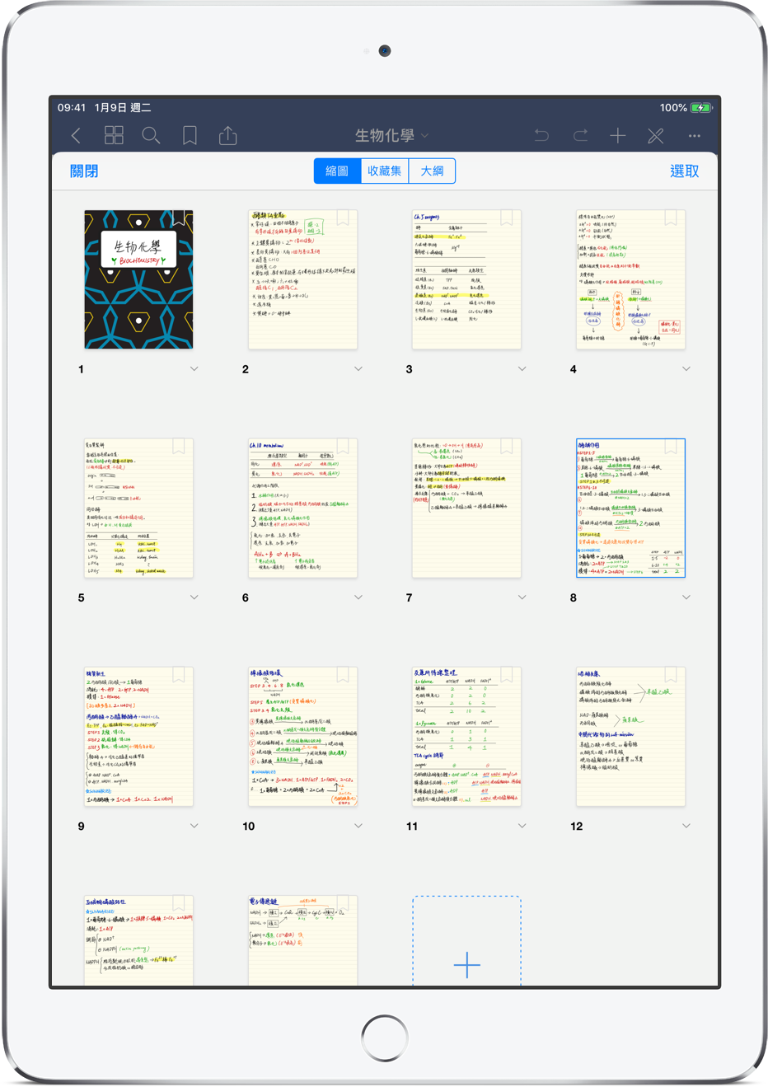Open the thumbnail grid view icon

[114, 135]
